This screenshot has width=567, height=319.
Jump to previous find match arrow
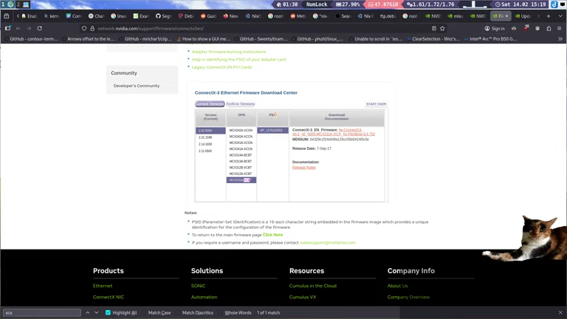(x=87, y=312)
